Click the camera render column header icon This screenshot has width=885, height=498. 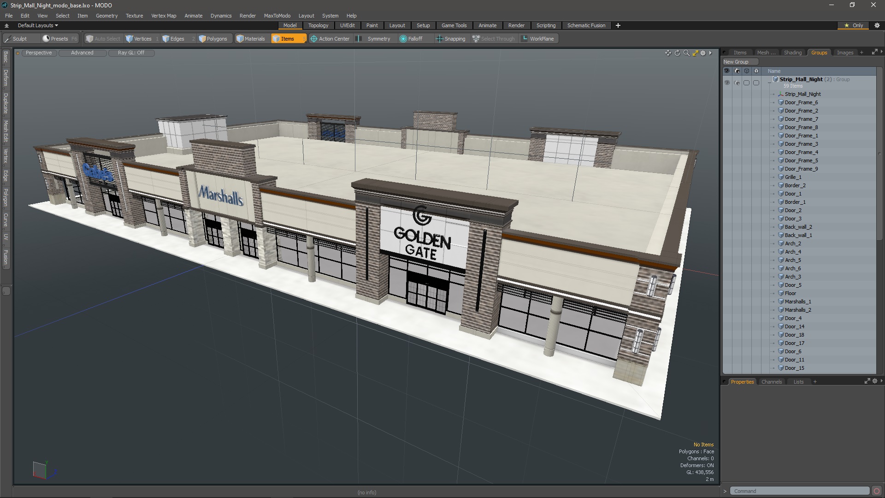click(x=737, y=71)
